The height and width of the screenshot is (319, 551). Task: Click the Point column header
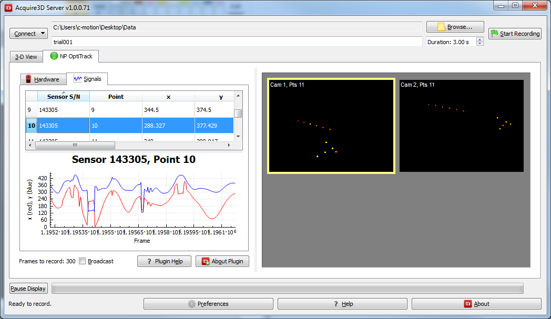tap(116, 97)
